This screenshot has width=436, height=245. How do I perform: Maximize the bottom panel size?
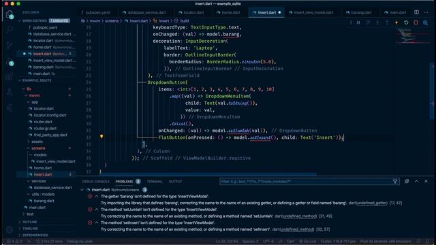coord(416,182)
